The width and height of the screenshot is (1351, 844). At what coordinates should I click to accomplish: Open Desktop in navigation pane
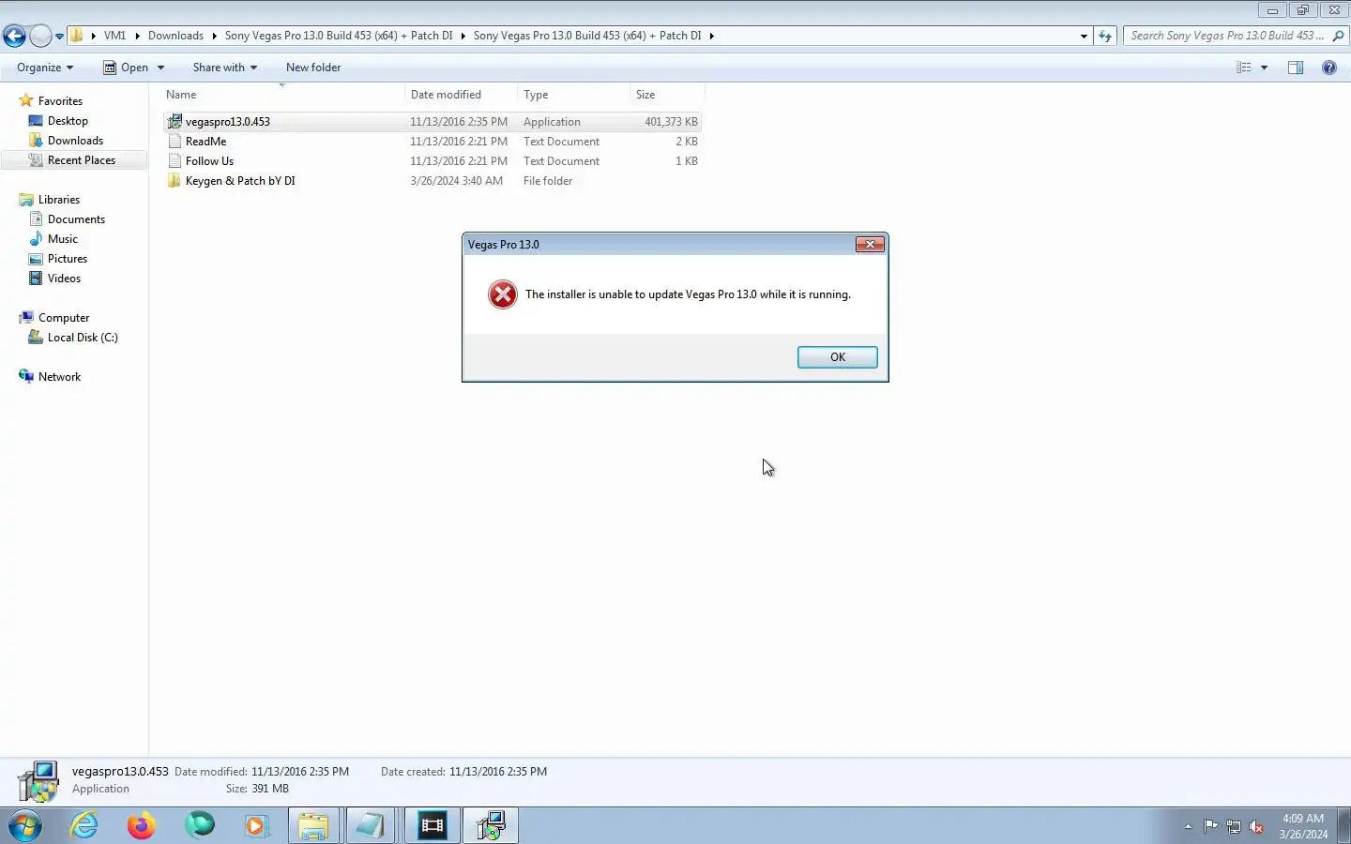(x=68, y=121)
